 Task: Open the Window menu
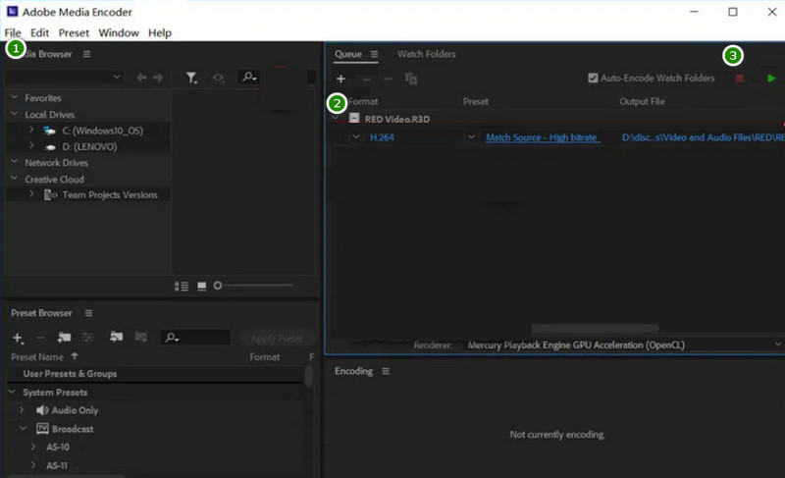click(119, 33)
